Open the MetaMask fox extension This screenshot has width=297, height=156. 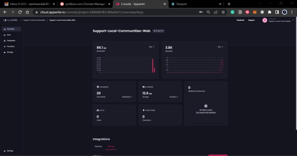click(x=255, y=12)
